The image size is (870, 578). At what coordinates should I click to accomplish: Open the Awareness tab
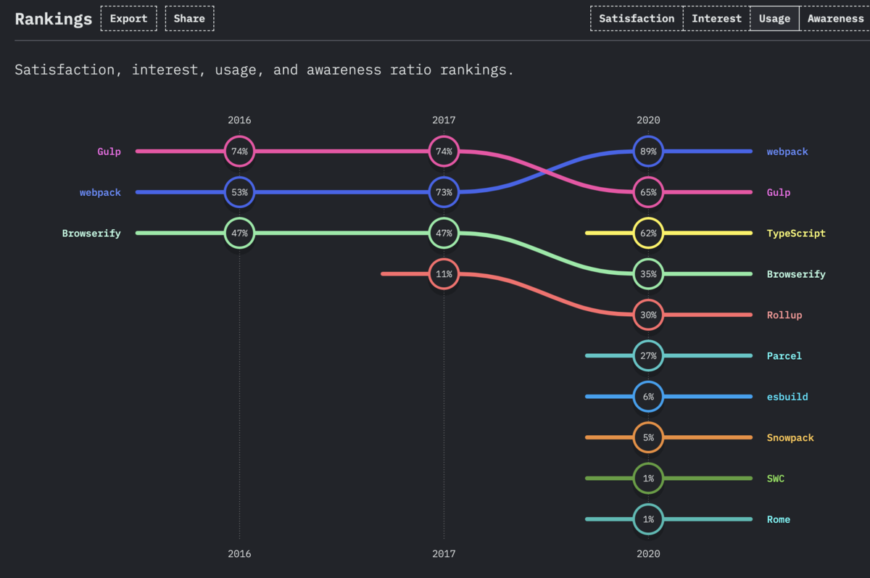coord(835,18)
